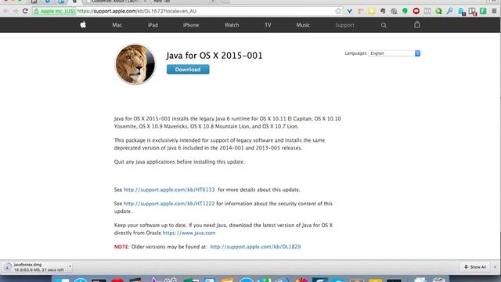This screenshot has height=282, width=501.
Task: Open the Chrome hamburger menu
Action: pyautogui.click(x=494, y=11)
